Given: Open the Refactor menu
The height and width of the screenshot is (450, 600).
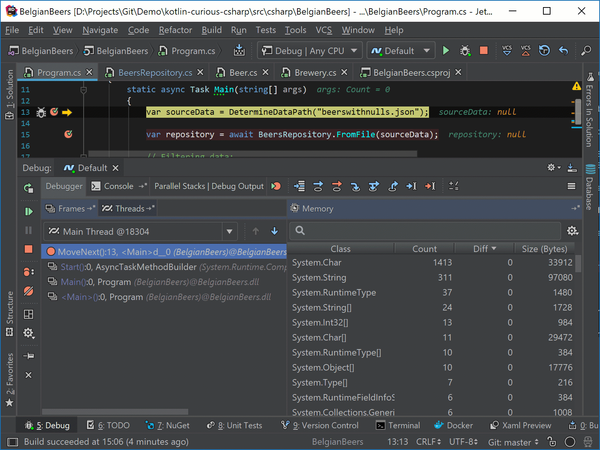Looking at the screenshot, I should pyautogui.click(x=175, y=30).
